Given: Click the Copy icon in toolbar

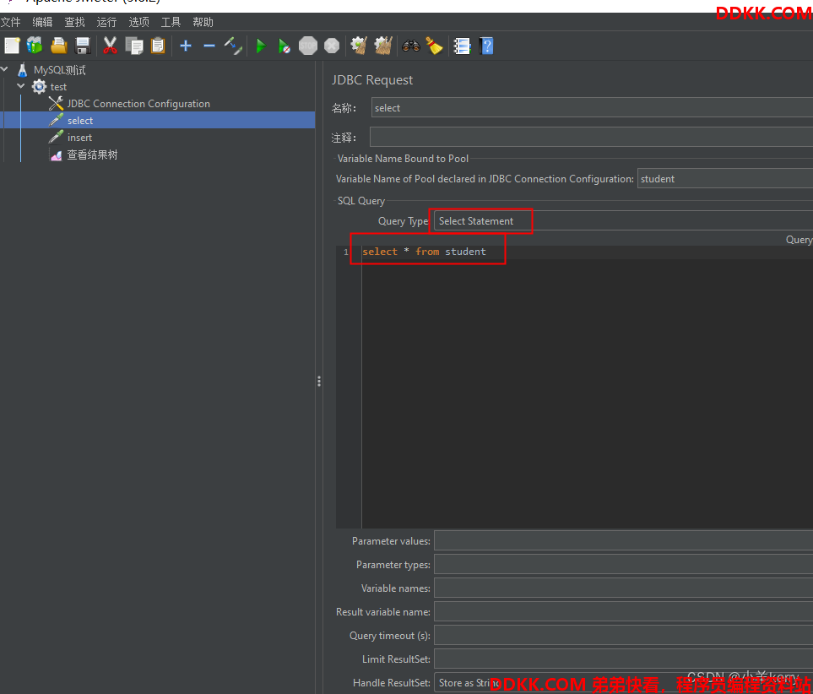Looking at the screenshot, I should coord(133,46).
